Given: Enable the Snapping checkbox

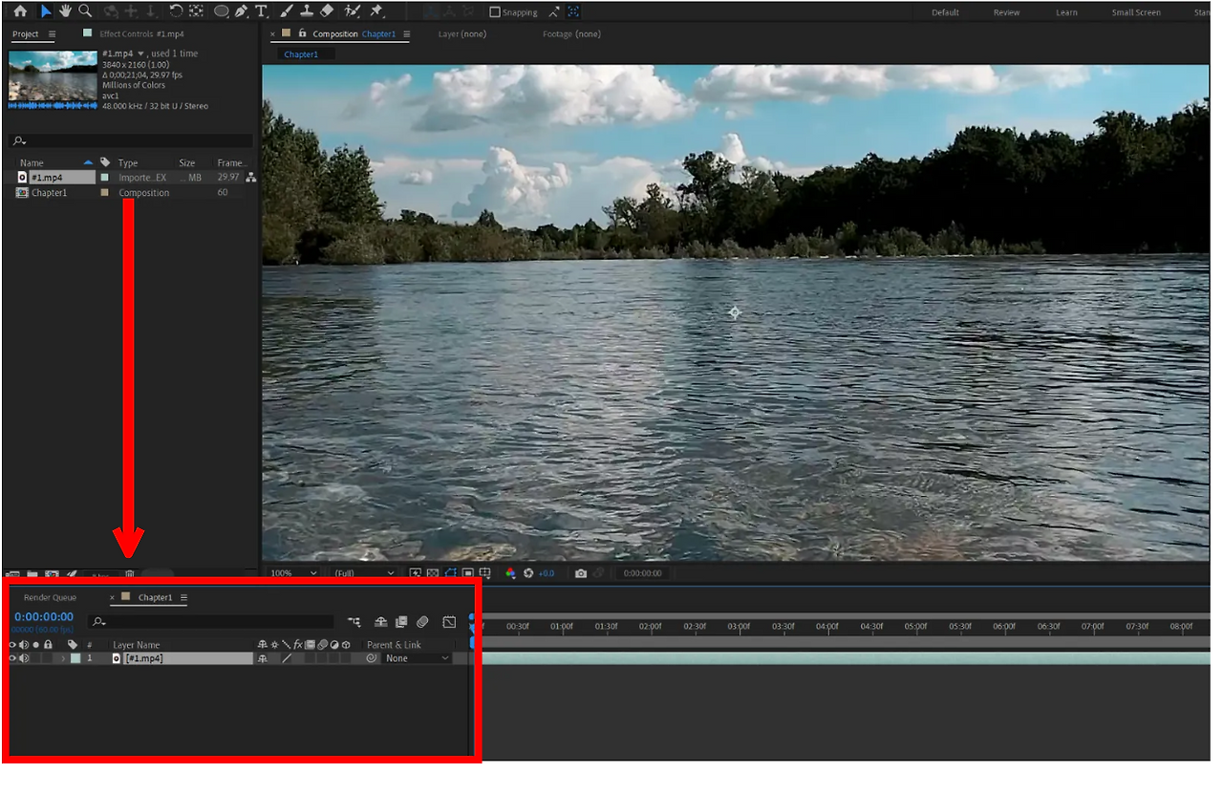Looking at the screenshot, I should [x=495, y=12].
